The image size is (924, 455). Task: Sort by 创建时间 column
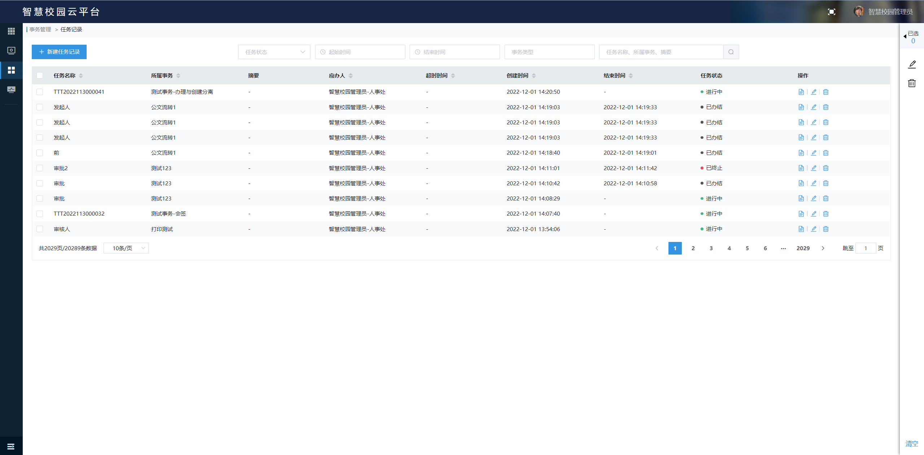pos(534,76)
